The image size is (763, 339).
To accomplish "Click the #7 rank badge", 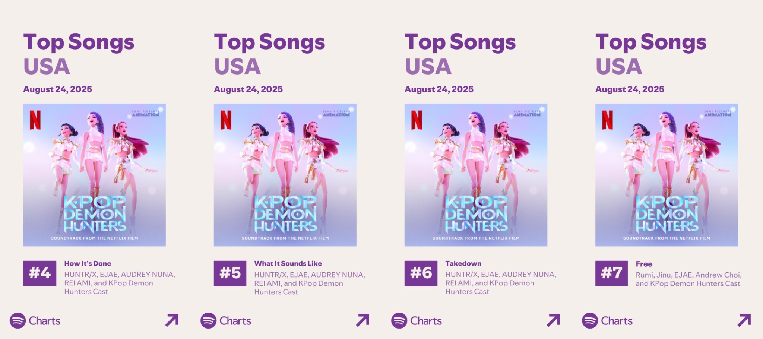I will tap(611, 273).
